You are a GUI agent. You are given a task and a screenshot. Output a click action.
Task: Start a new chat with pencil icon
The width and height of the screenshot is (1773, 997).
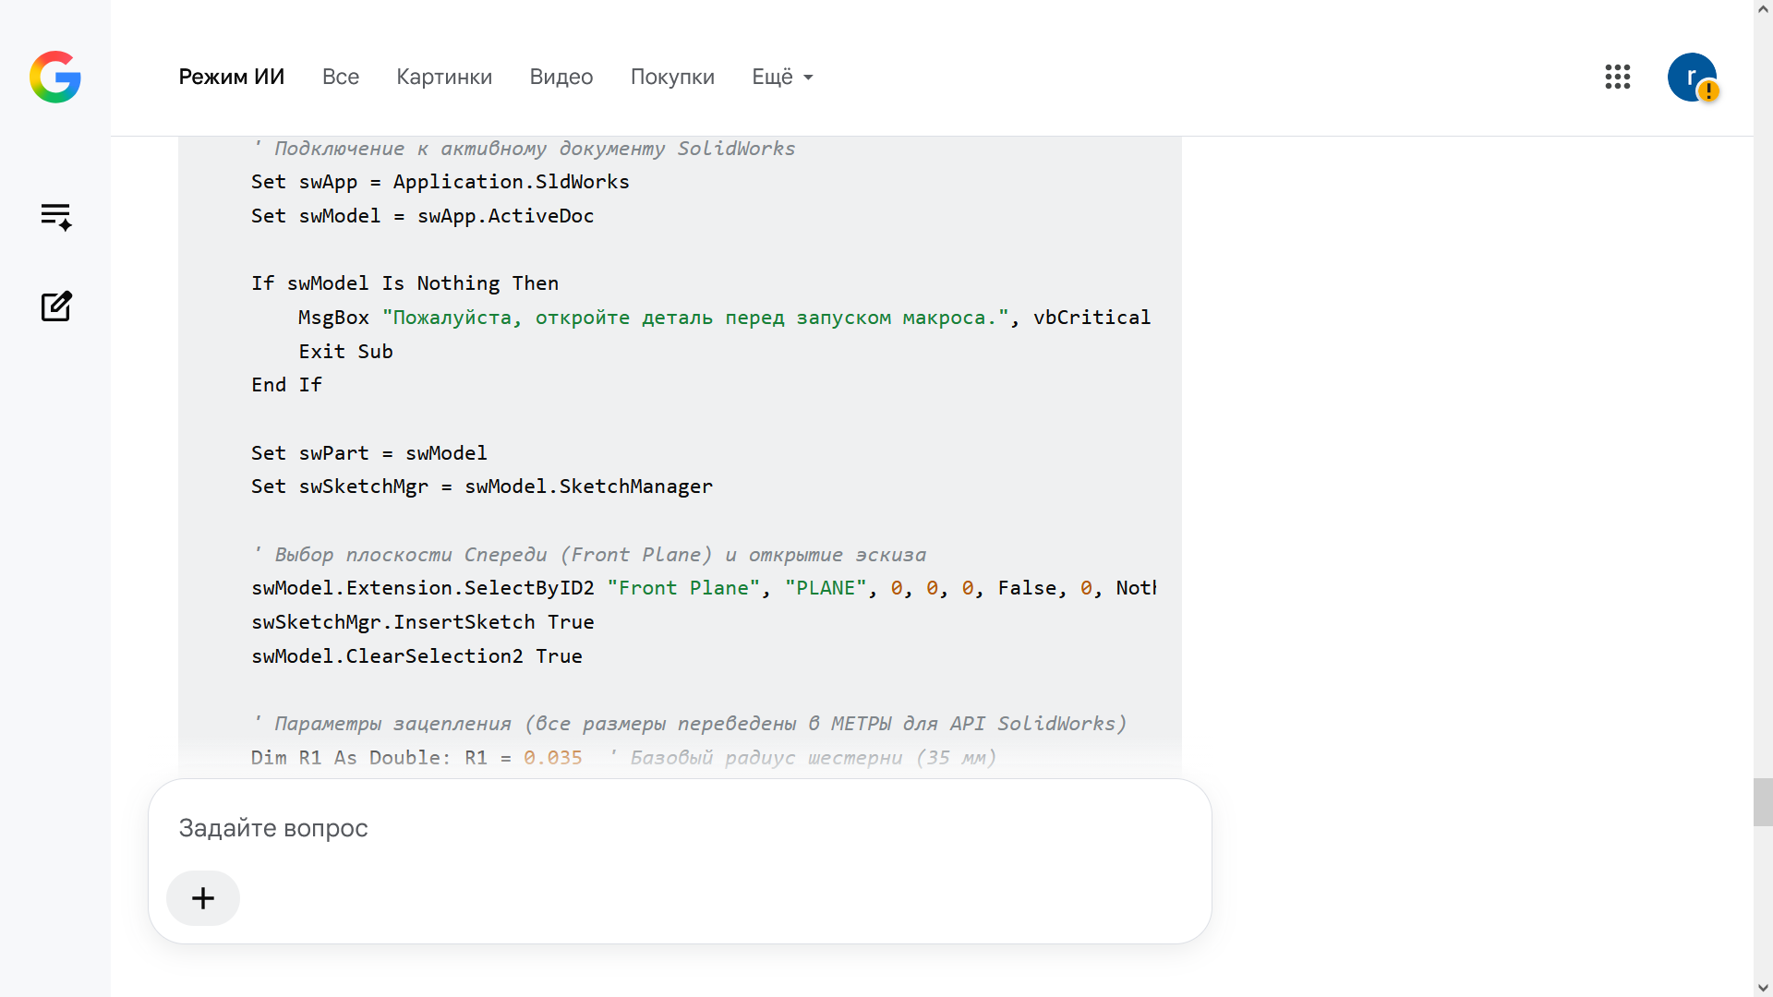pos(55,306)
